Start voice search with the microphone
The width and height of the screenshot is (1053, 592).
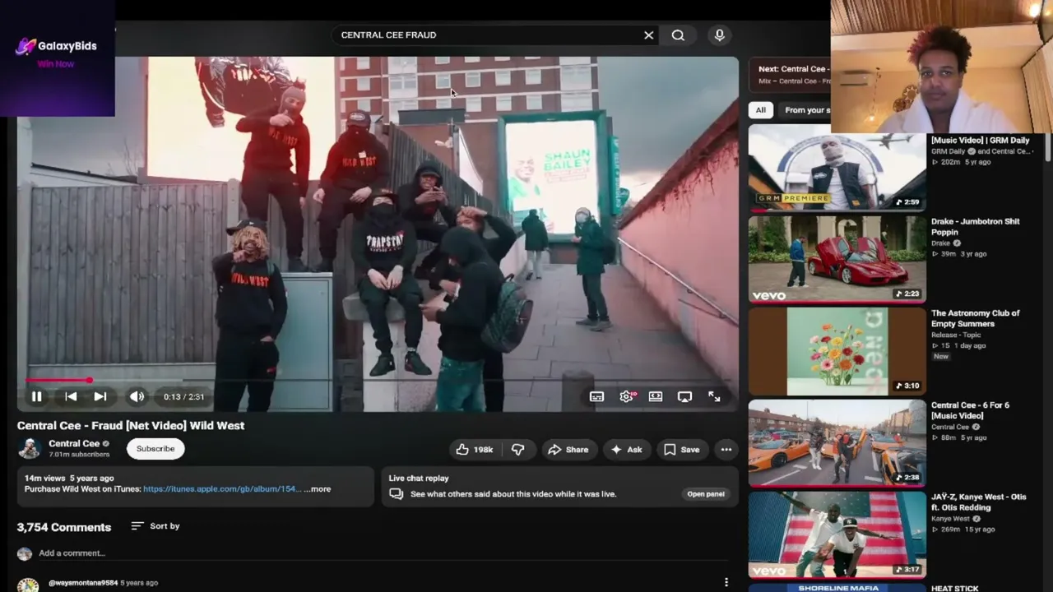[720, 35]
